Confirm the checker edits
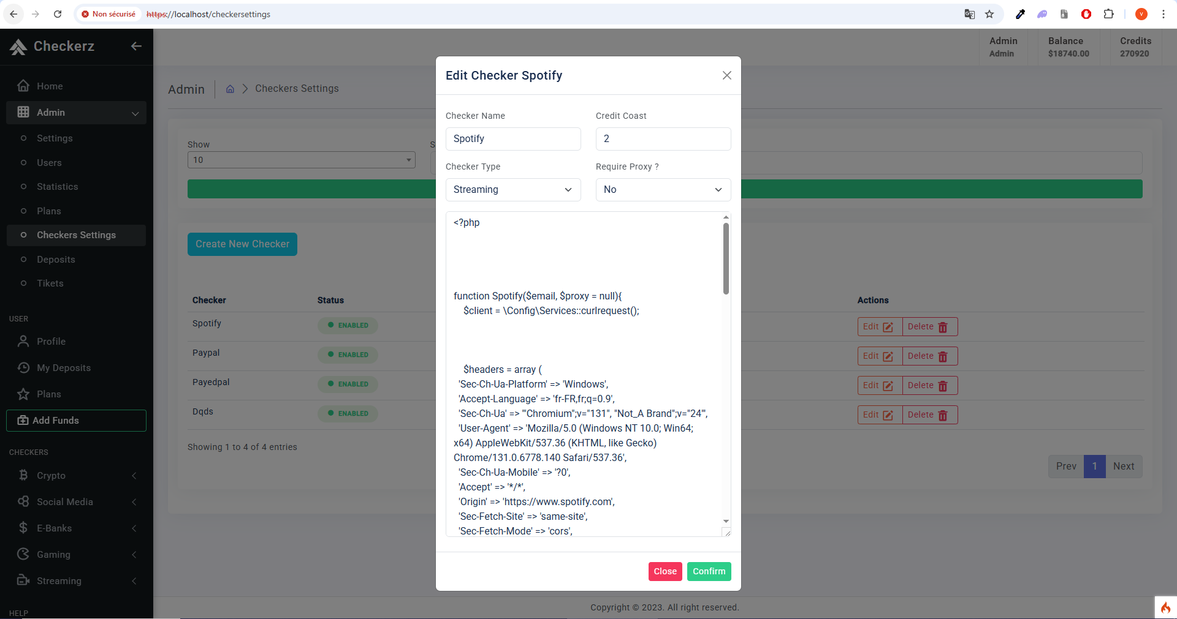This screenshot has width=1177, height=619. [709, 571]
